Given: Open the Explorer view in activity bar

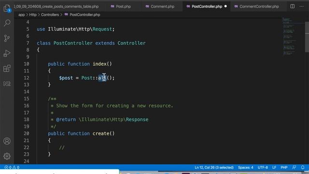Looking at the screenshot, I should [x=7, y=8].
